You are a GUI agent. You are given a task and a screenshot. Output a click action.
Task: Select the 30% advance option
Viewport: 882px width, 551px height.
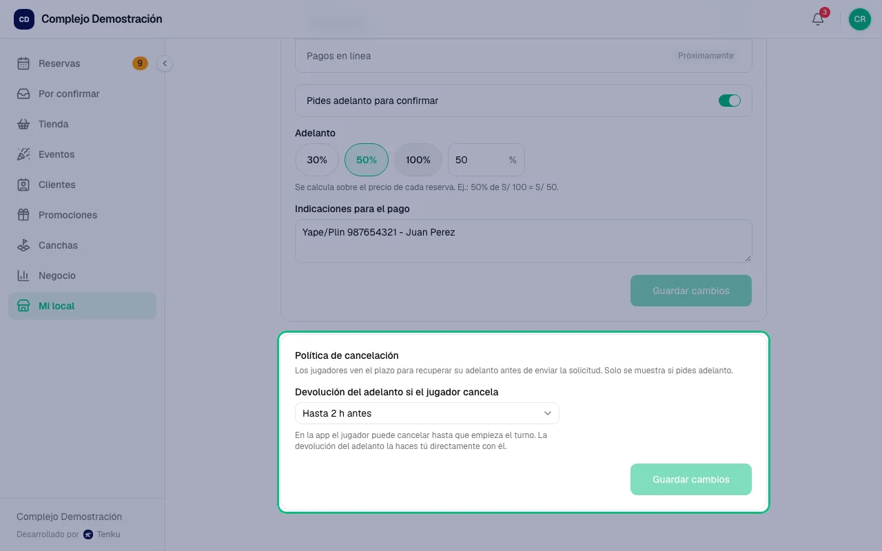coord(317,160)
